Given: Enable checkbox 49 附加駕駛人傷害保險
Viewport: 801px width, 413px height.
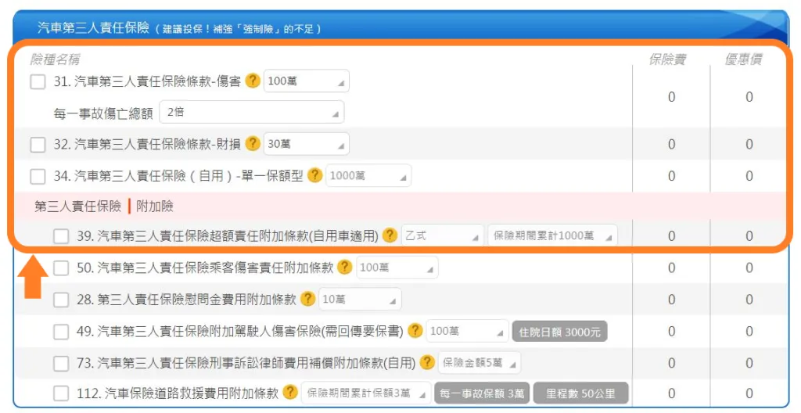Looking at the screenshot, I should click(x=61, y=331).
